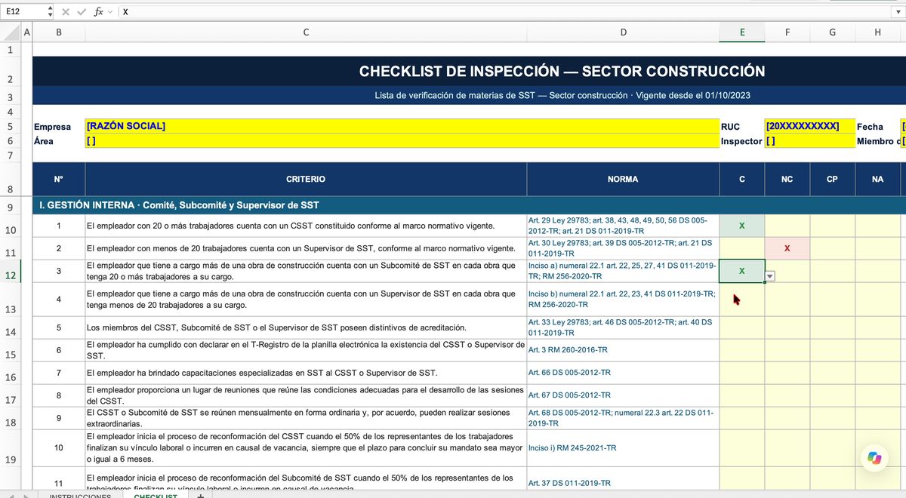Click the empty C cell for criterion 4

(742, 299)
